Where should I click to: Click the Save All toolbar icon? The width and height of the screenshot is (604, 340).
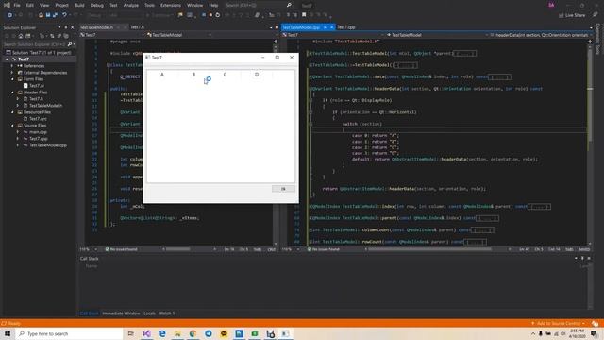[55, 15]
